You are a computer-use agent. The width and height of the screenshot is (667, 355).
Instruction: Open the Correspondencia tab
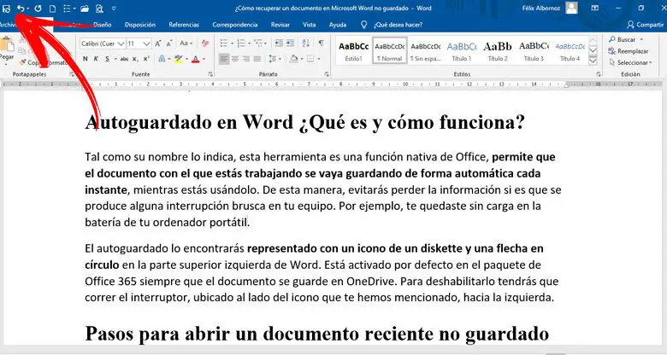click(x=235, y=25)
